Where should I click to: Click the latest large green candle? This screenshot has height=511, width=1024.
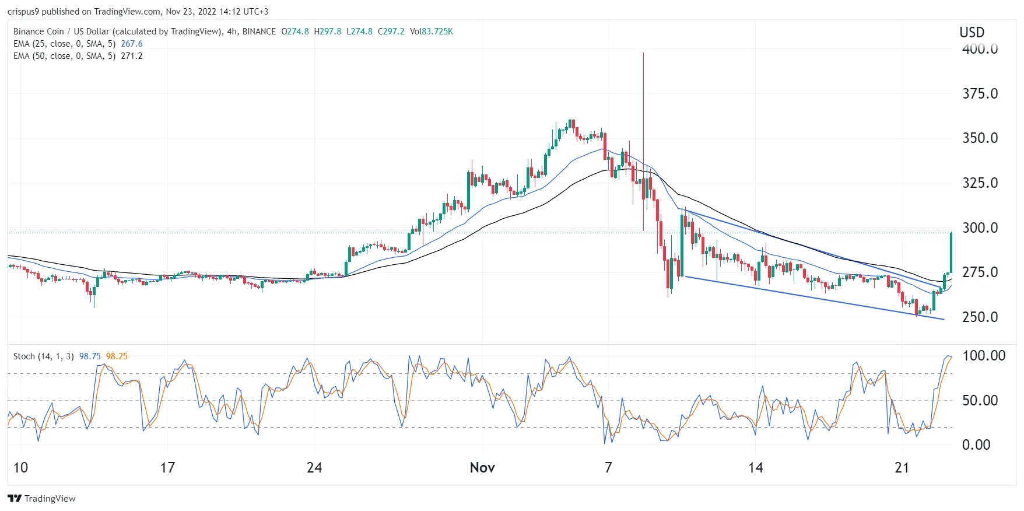coord(951,252)
